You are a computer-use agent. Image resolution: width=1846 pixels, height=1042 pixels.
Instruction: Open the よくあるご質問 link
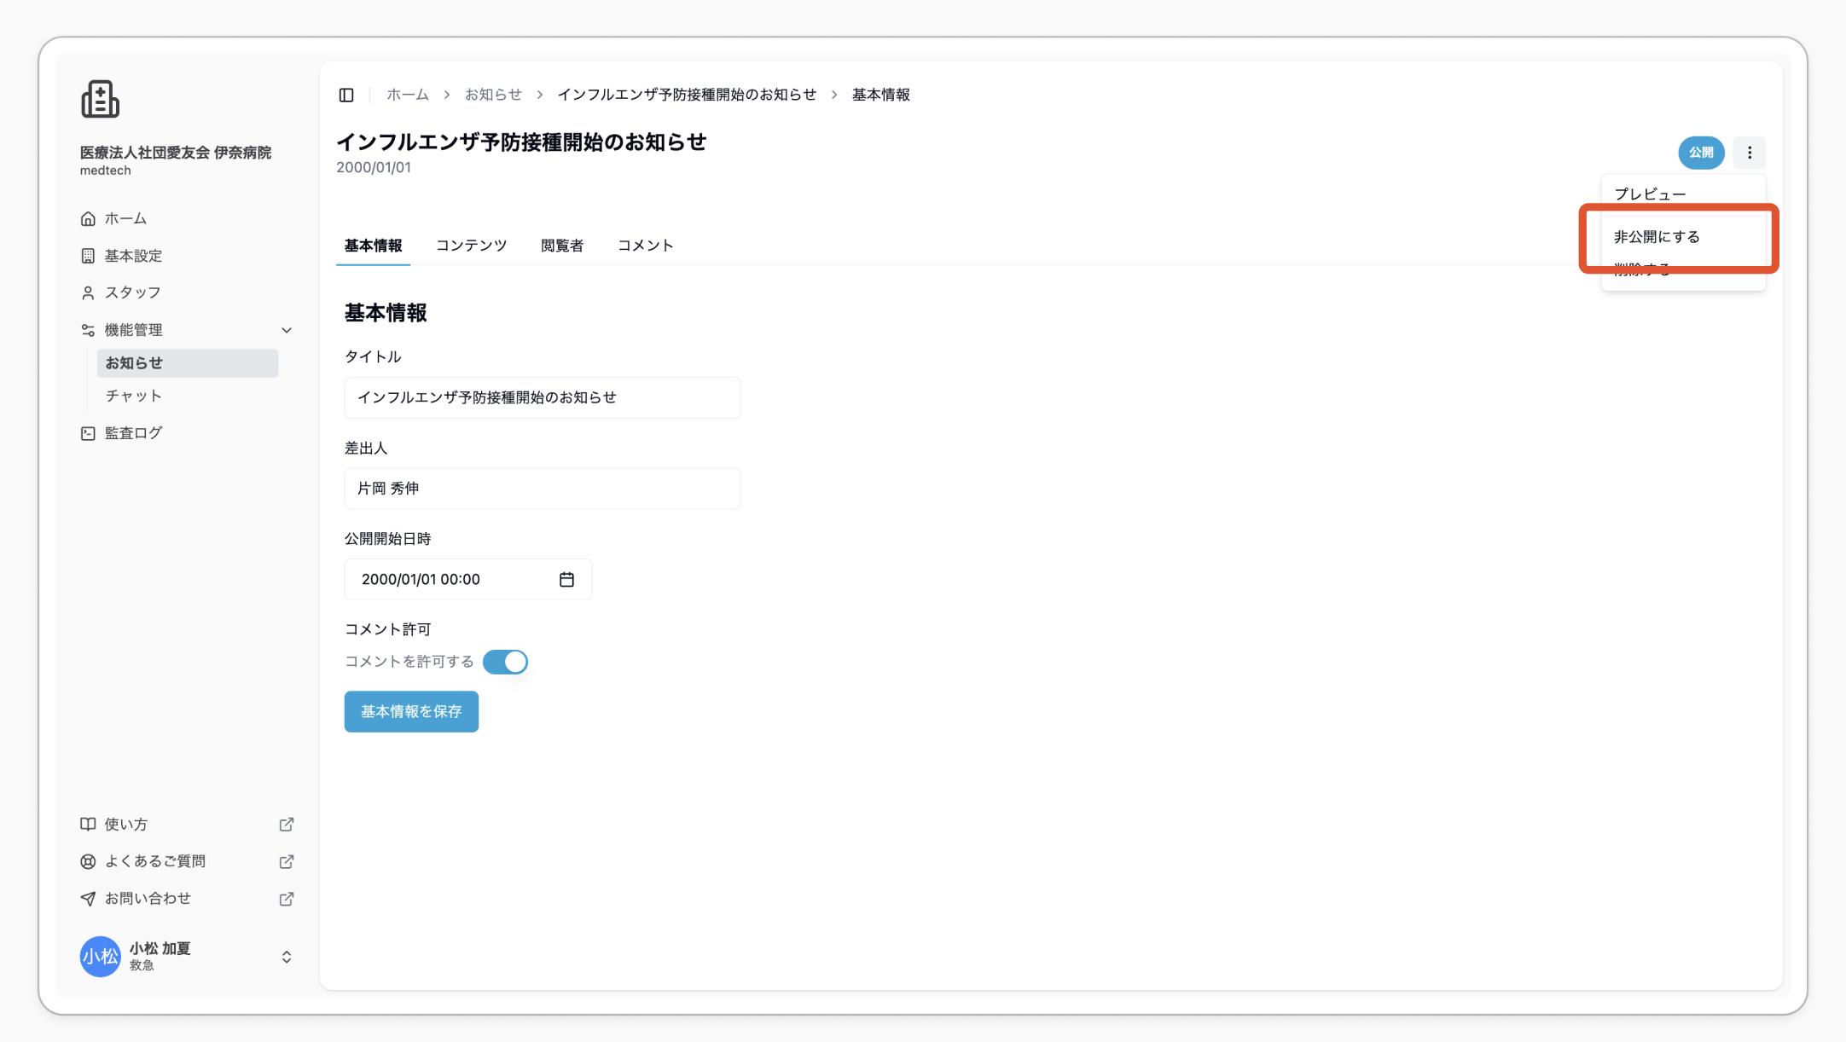[x=186, y=861]
